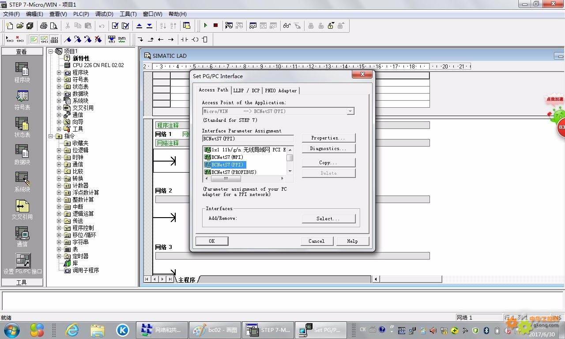Click the interface list horizontal scrollbar
The width and height of the screenshot is (565, 339).
pos(245,179)
